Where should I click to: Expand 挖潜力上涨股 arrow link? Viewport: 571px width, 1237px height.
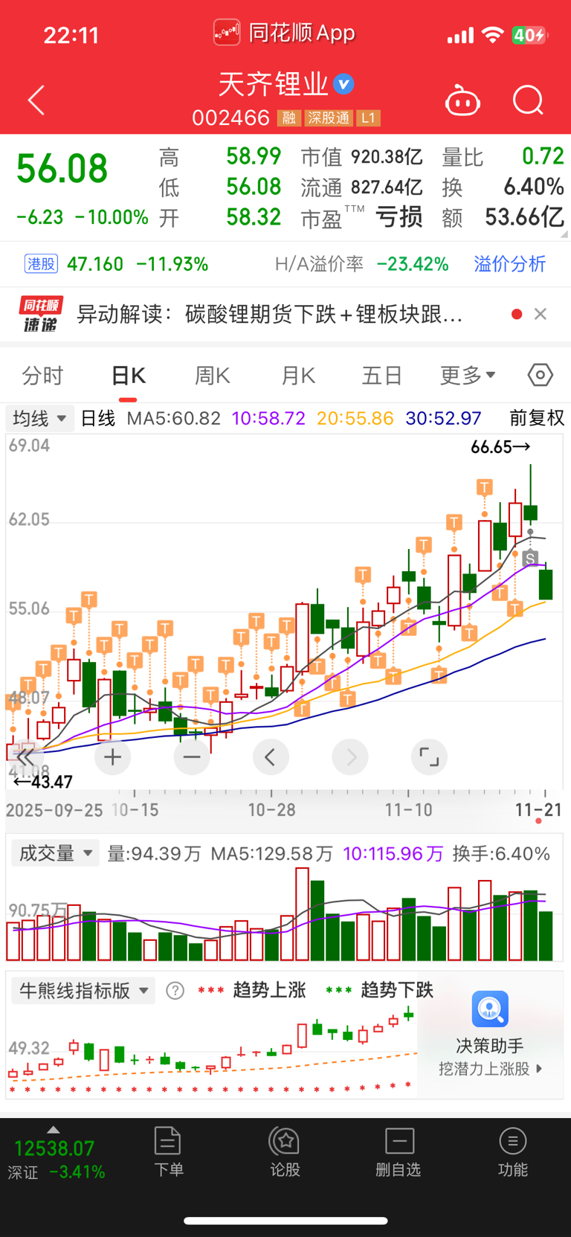(491, 1069)
